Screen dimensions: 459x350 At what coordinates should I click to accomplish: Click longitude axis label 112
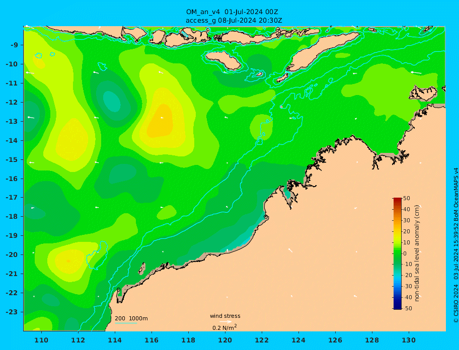click(78, 340)
